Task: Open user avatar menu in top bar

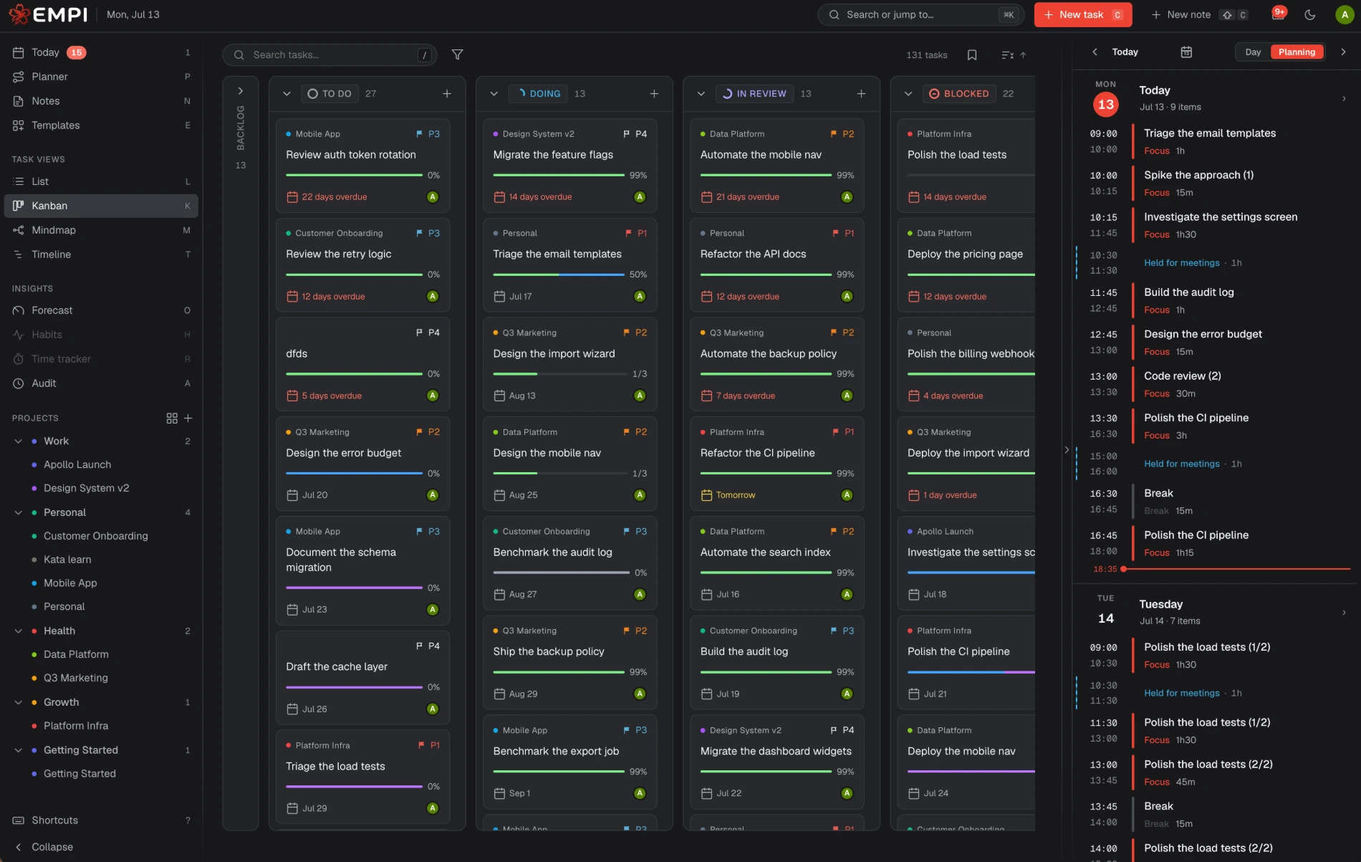Action: pos(1345,14)
